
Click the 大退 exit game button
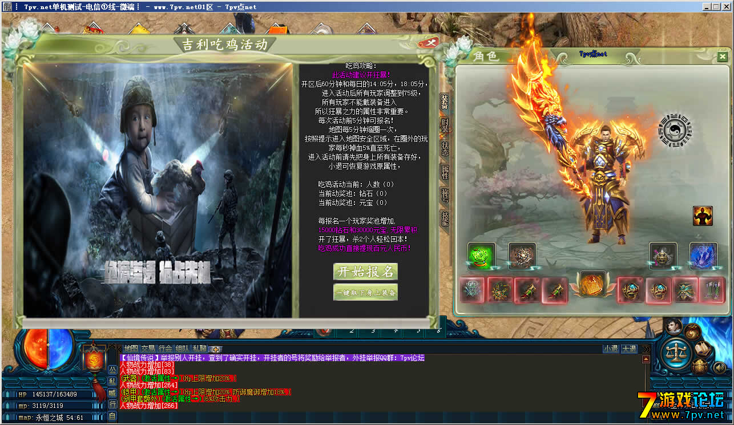(629, 349)
